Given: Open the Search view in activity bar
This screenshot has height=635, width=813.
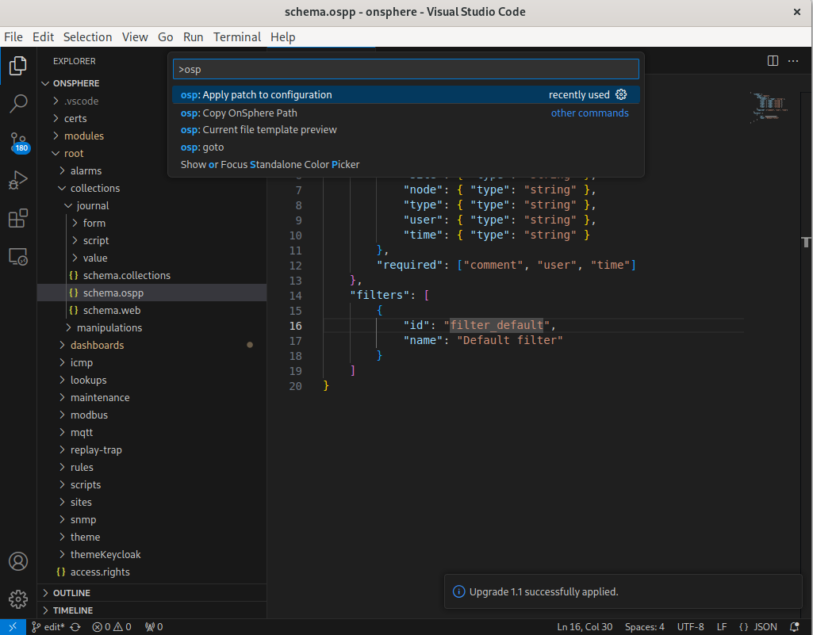Looking at the screenshot, I should click(x=18, y=103).
